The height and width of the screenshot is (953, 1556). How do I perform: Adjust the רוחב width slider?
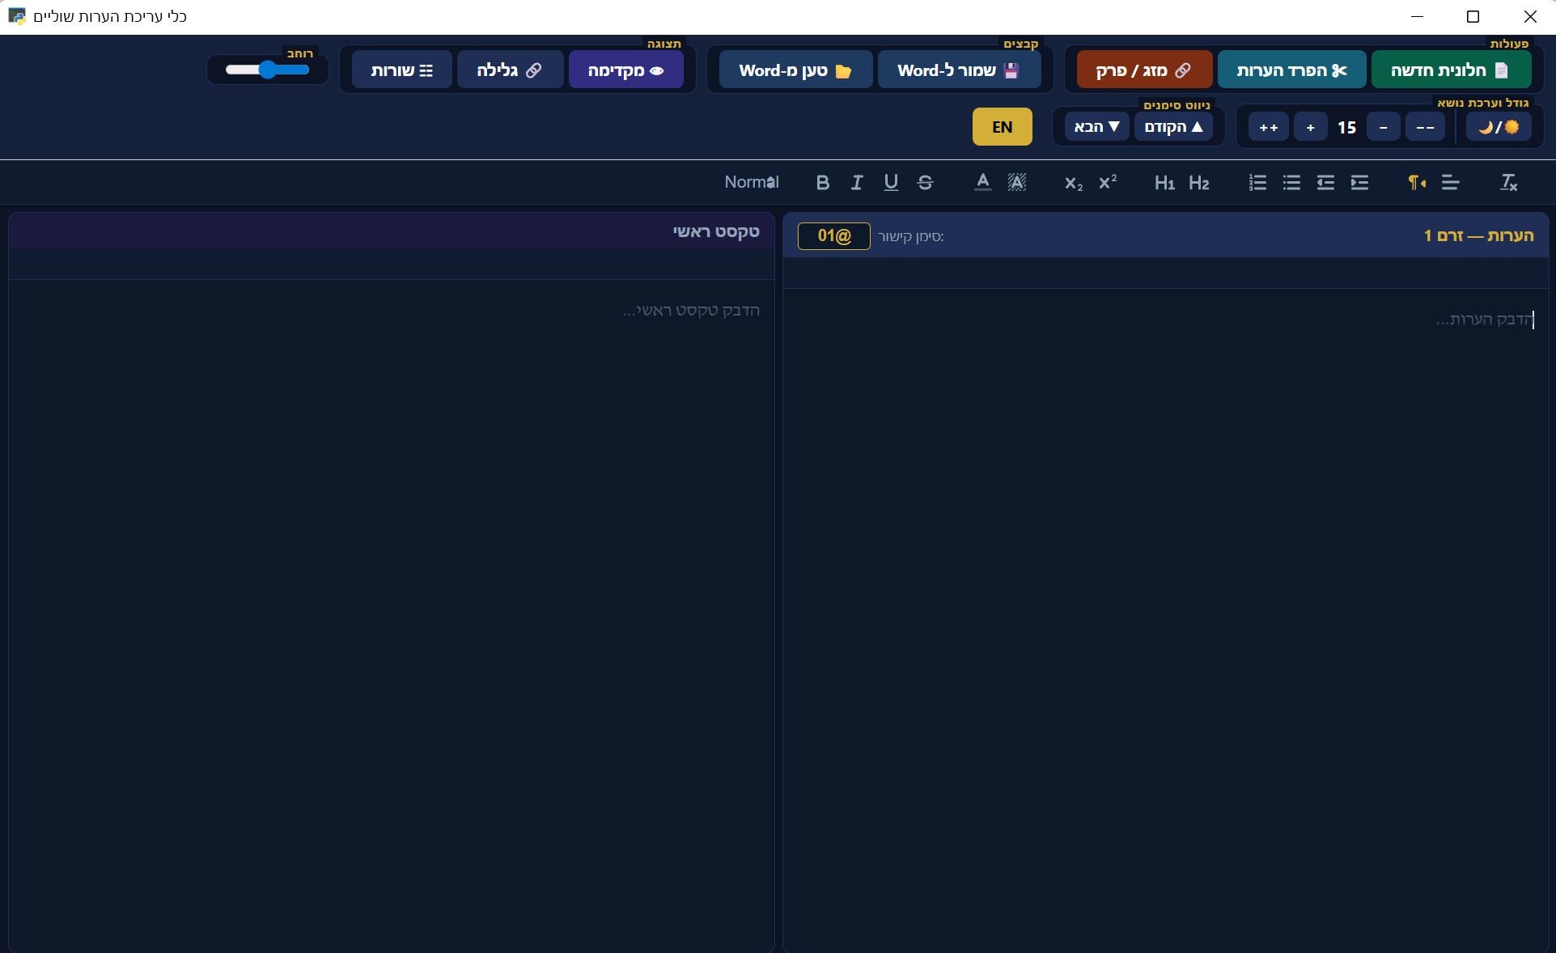[268, 70]
